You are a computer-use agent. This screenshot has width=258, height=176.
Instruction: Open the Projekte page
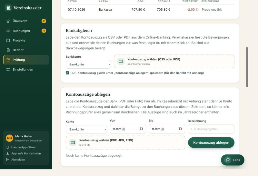click(26, 40)
